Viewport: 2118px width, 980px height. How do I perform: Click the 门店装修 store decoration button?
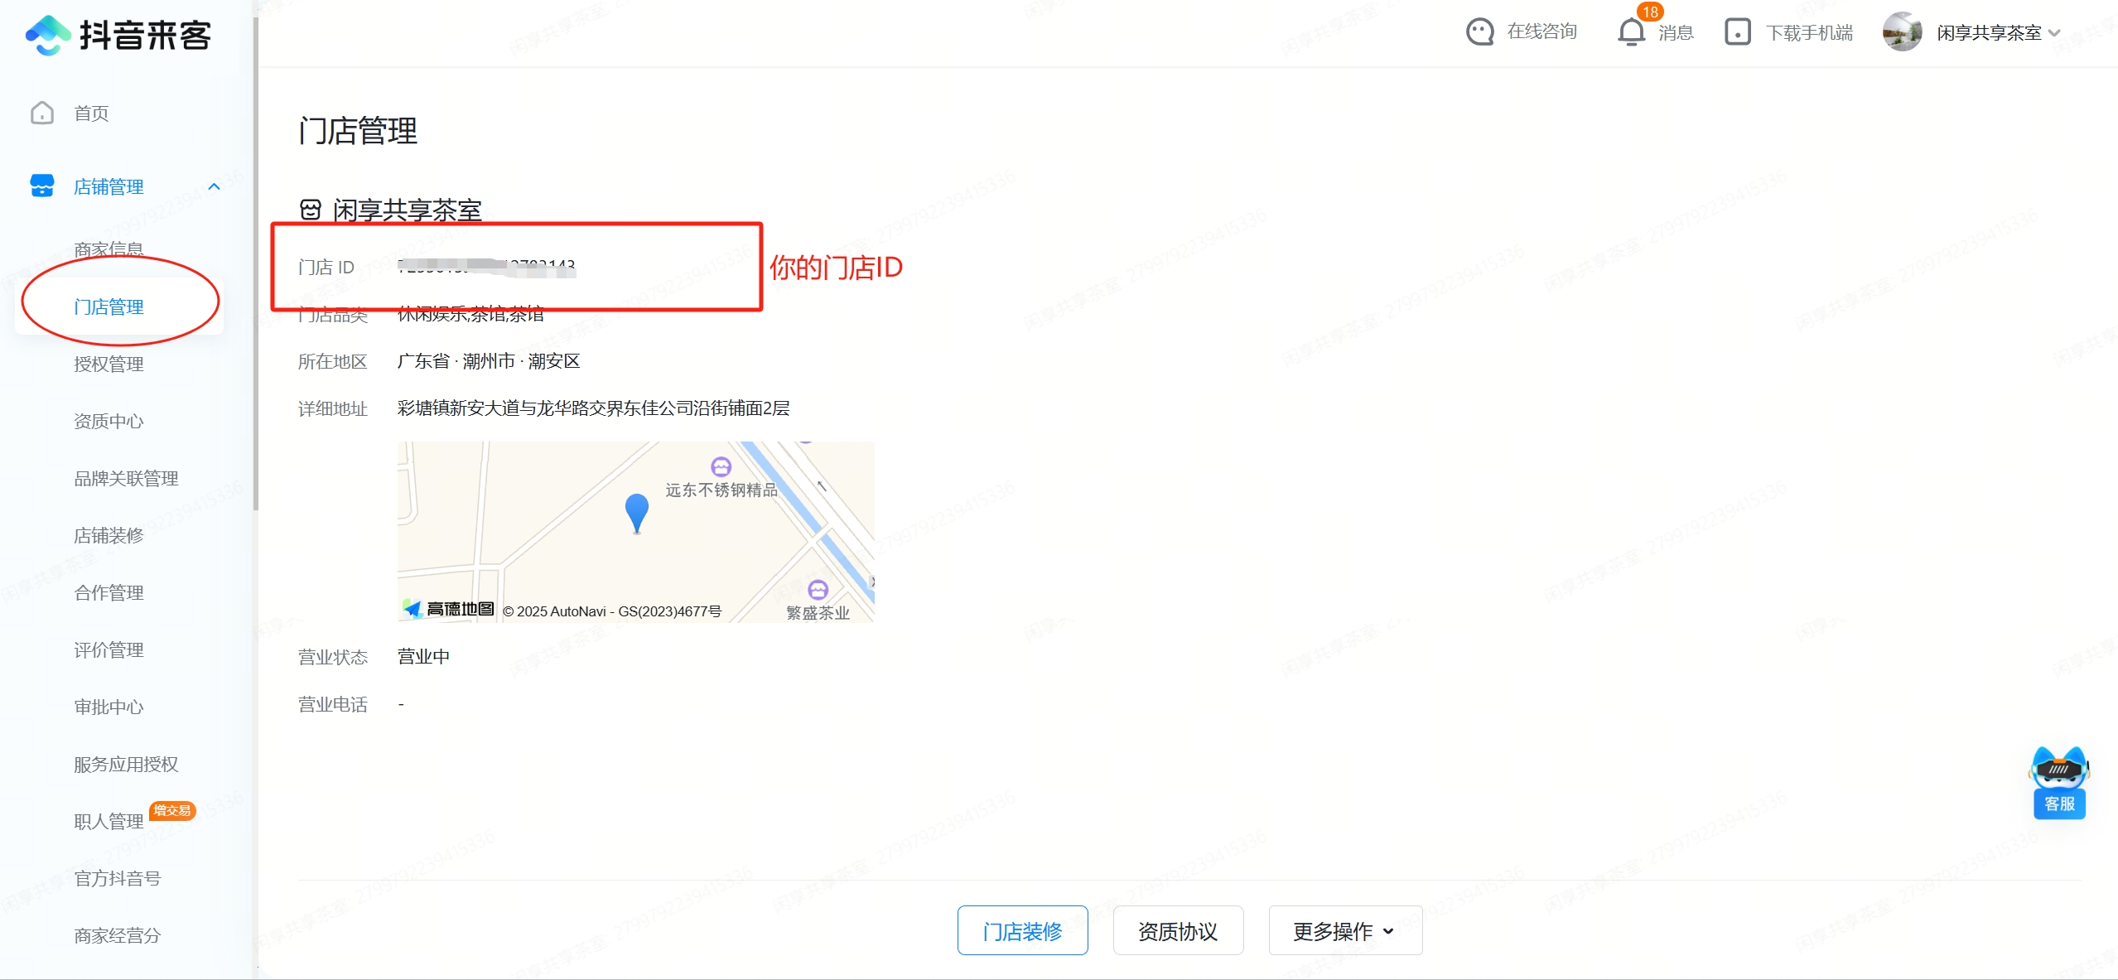pos(1021,930)
